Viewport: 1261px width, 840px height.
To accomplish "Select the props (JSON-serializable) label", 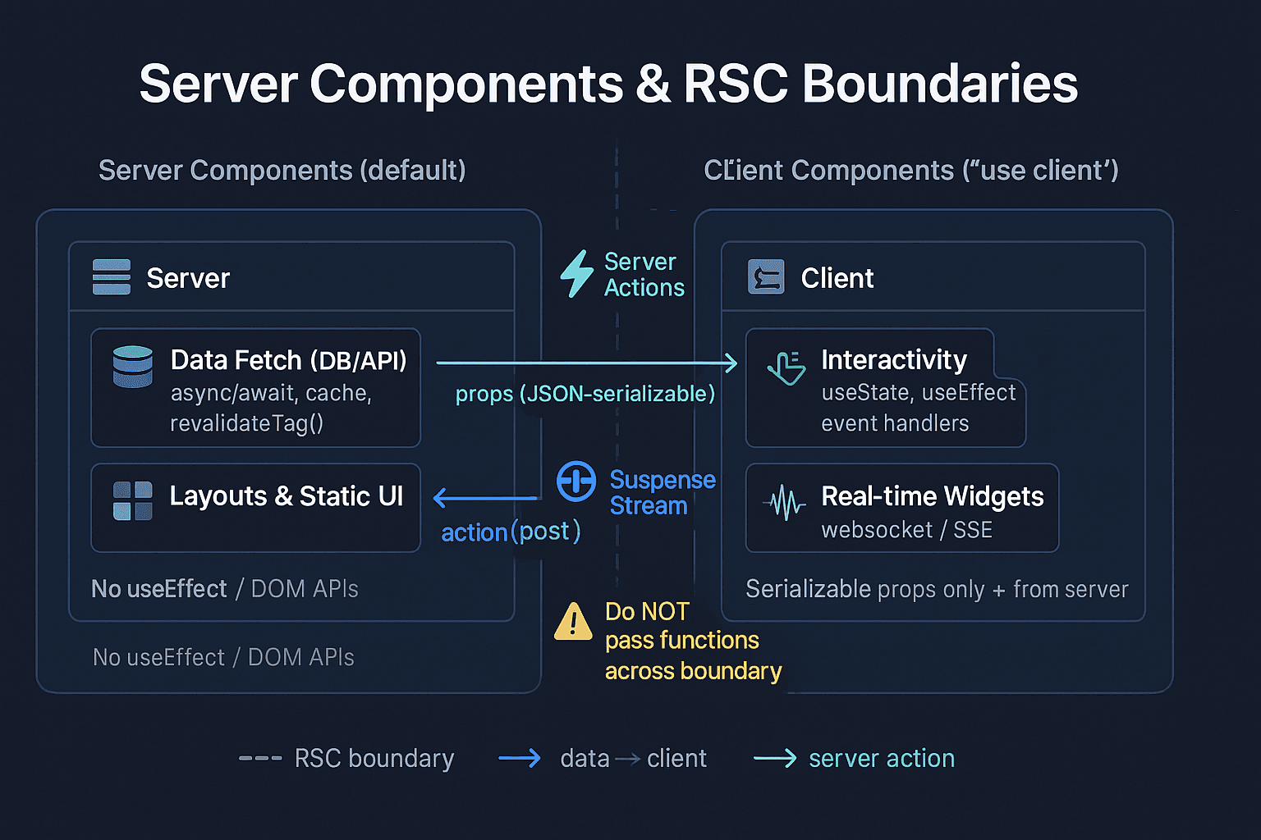I will pyautogui.click(x=585, y=395).
